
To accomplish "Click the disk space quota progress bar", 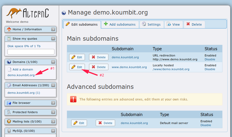I will click(x=31, y=52).
